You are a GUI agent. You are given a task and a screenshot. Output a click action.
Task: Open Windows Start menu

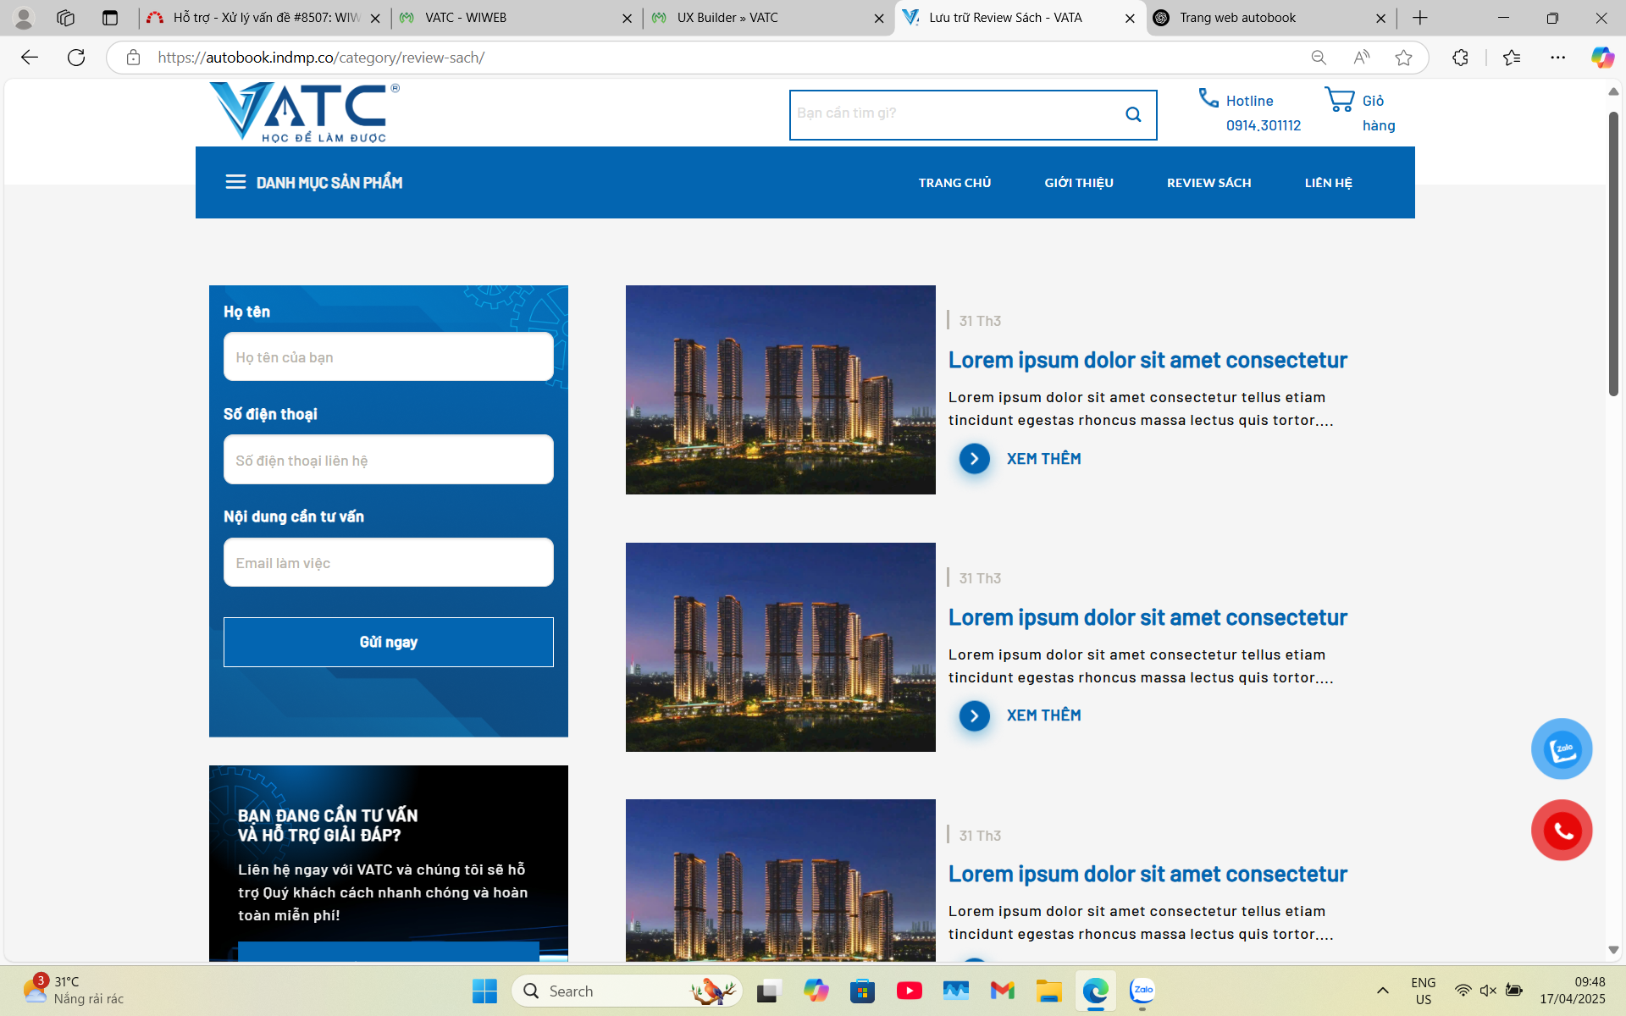[x=484, y=991]
